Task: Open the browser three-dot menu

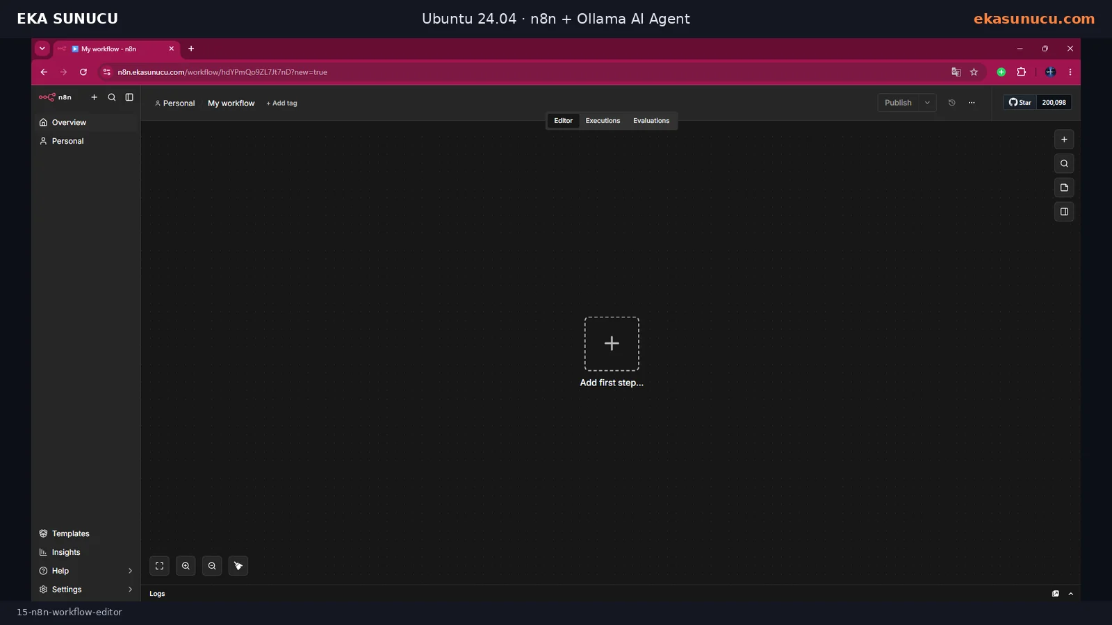Action: pyautogui.click(x=1070, y=72)
